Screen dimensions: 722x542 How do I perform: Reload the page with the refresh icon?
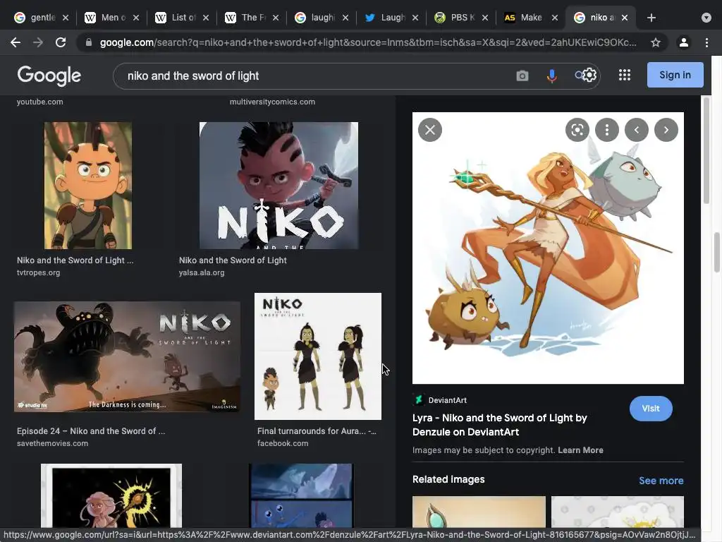pyautogui.click(x=61, y=42)
